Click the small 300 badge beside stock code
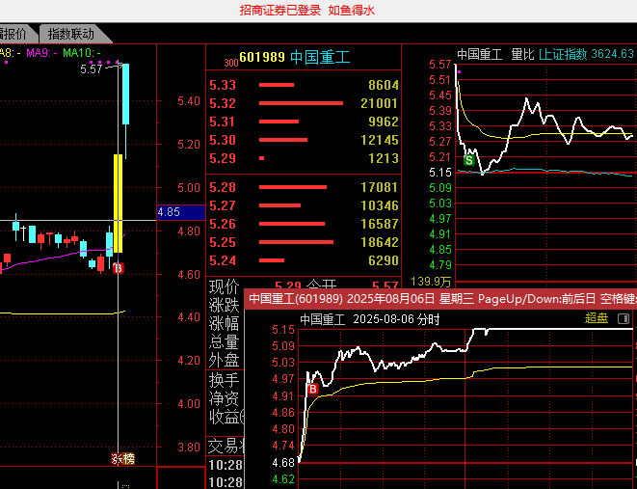This screenshot has width=637, height=489. [231, 63]
